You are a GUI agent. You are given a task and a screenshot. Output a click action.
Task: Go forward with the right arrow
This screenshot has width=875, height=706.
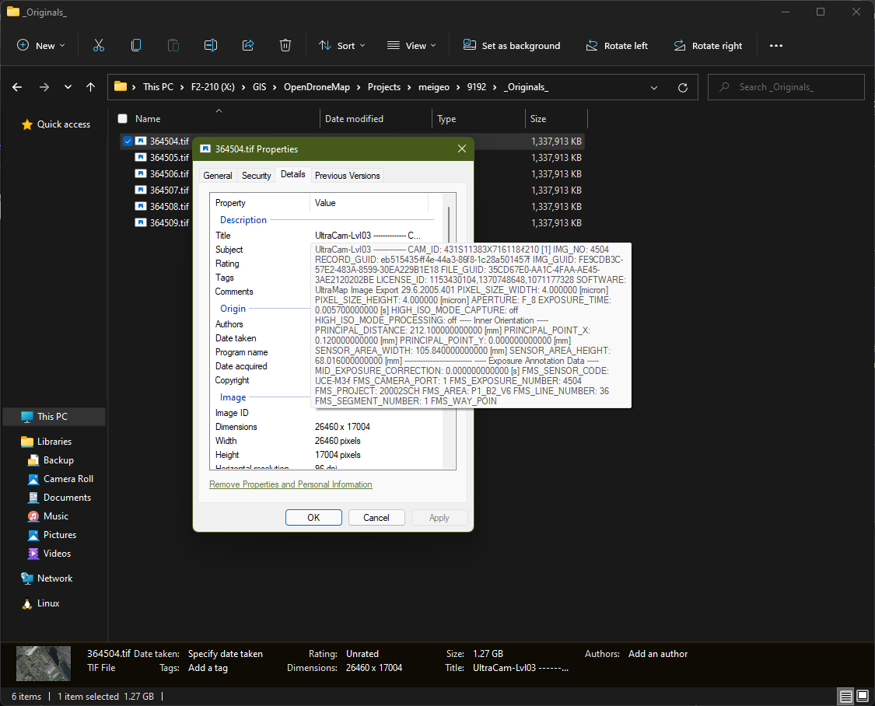point(44,87)
